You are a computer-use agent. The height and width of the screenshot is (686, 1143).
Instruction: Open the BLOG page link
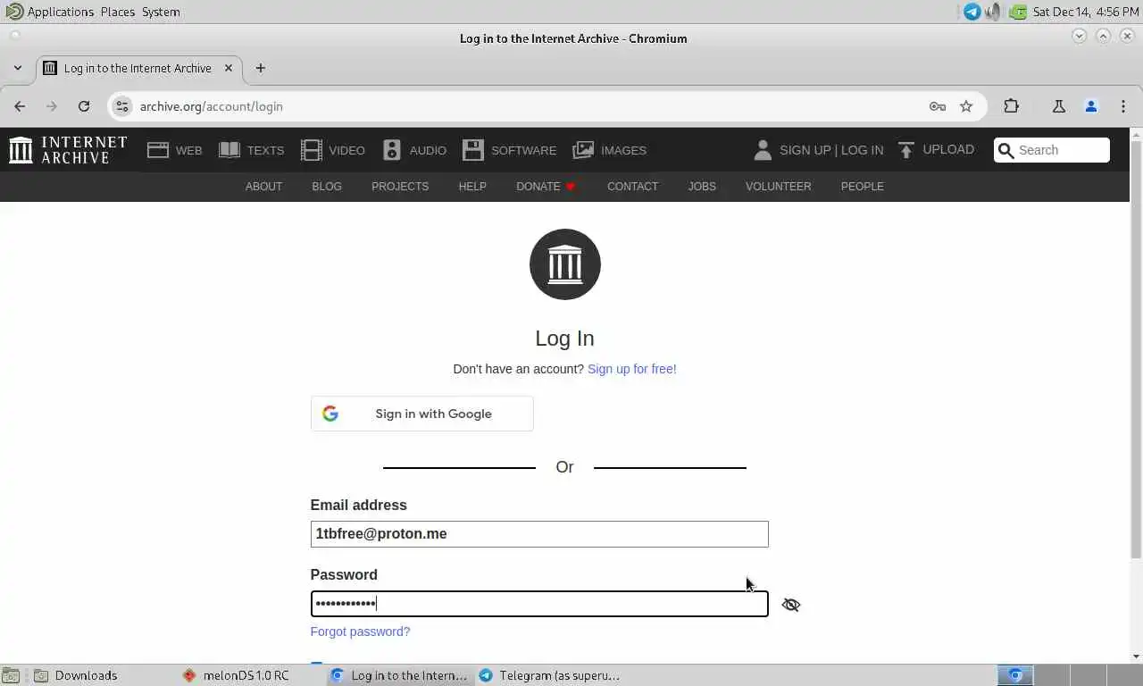tap(327, 187)
